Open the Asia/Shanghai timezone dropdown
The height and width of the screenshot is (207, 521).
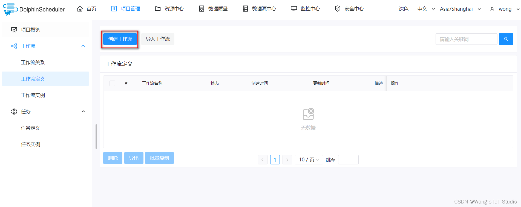tap(460, 9)
